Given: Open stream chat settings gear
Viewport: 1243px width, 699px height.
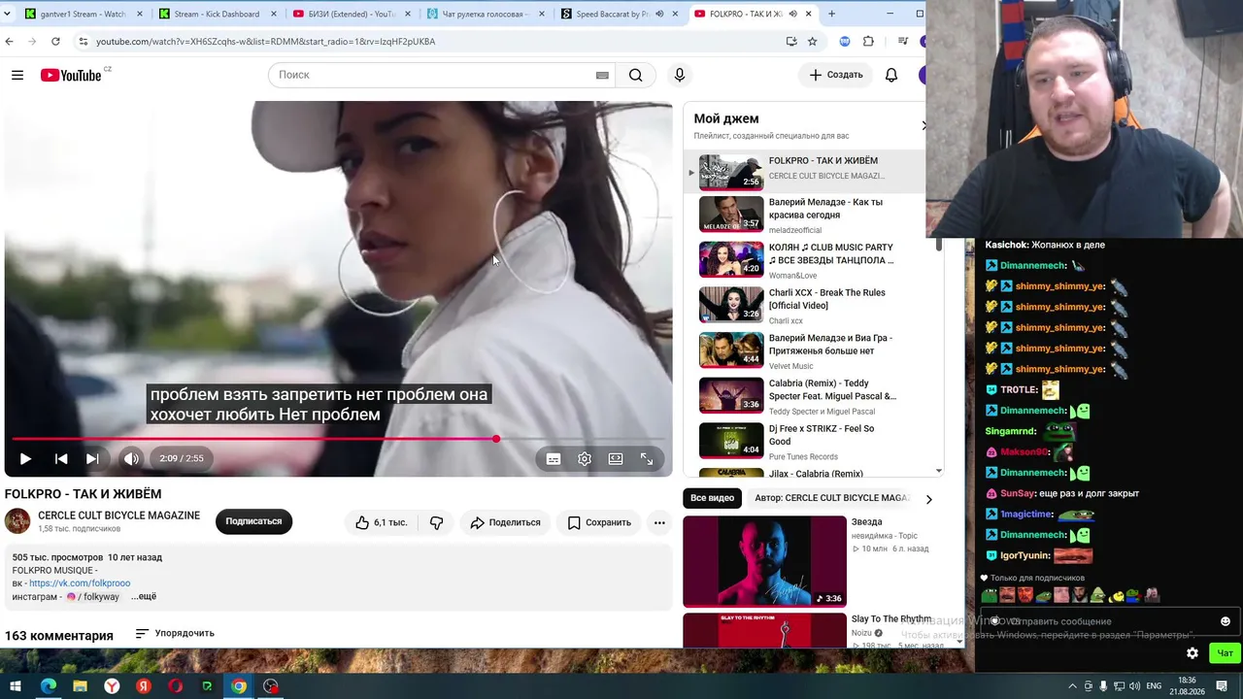Looking at the screenshot, I should click(x=1193, y=653).
